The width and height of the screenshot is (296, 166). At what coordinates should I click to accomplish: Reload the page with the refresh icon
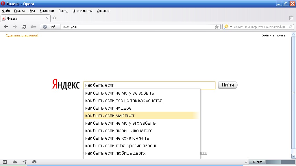24,27
